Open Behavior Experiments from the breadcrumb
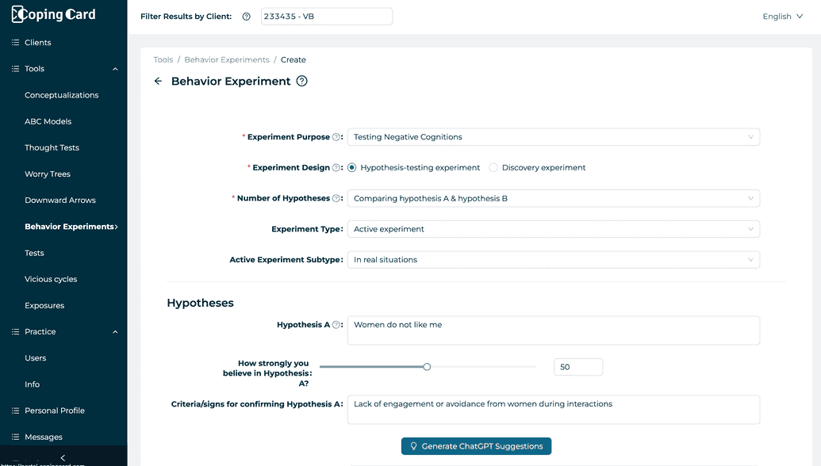 click(x=228, y=59)
